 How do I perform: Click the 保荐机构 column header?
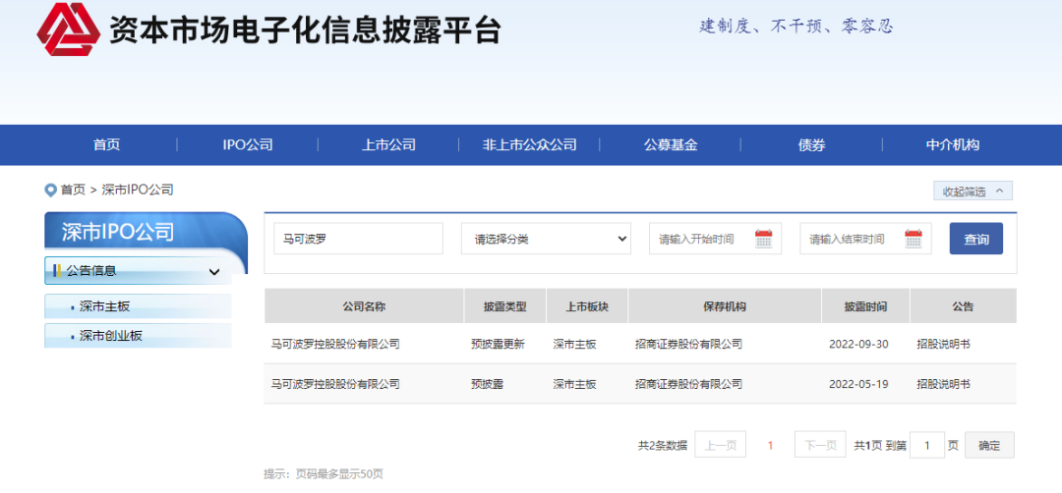[x=725, y=306]
